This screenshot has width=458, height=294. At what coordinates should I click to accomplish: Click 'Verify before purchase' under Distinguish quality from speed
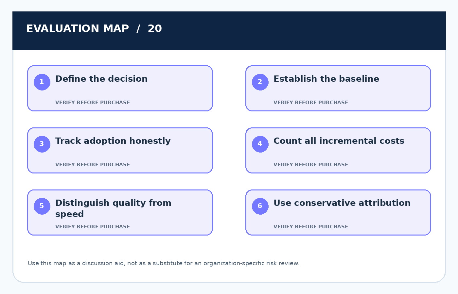pos(93,227)
